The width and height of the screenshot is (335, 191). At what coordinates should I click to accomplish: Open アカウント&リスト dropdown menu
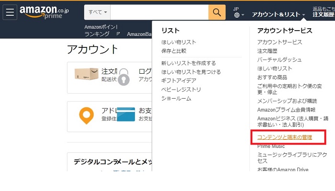[279, 14]
